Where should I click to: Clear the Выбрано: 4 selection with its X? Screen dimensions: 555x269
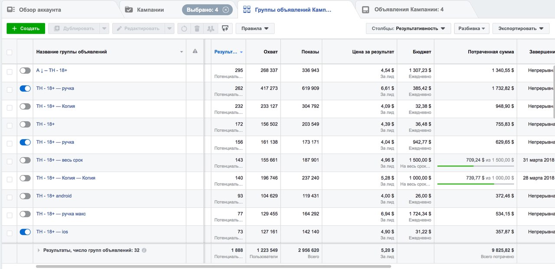tap(225, 10)
